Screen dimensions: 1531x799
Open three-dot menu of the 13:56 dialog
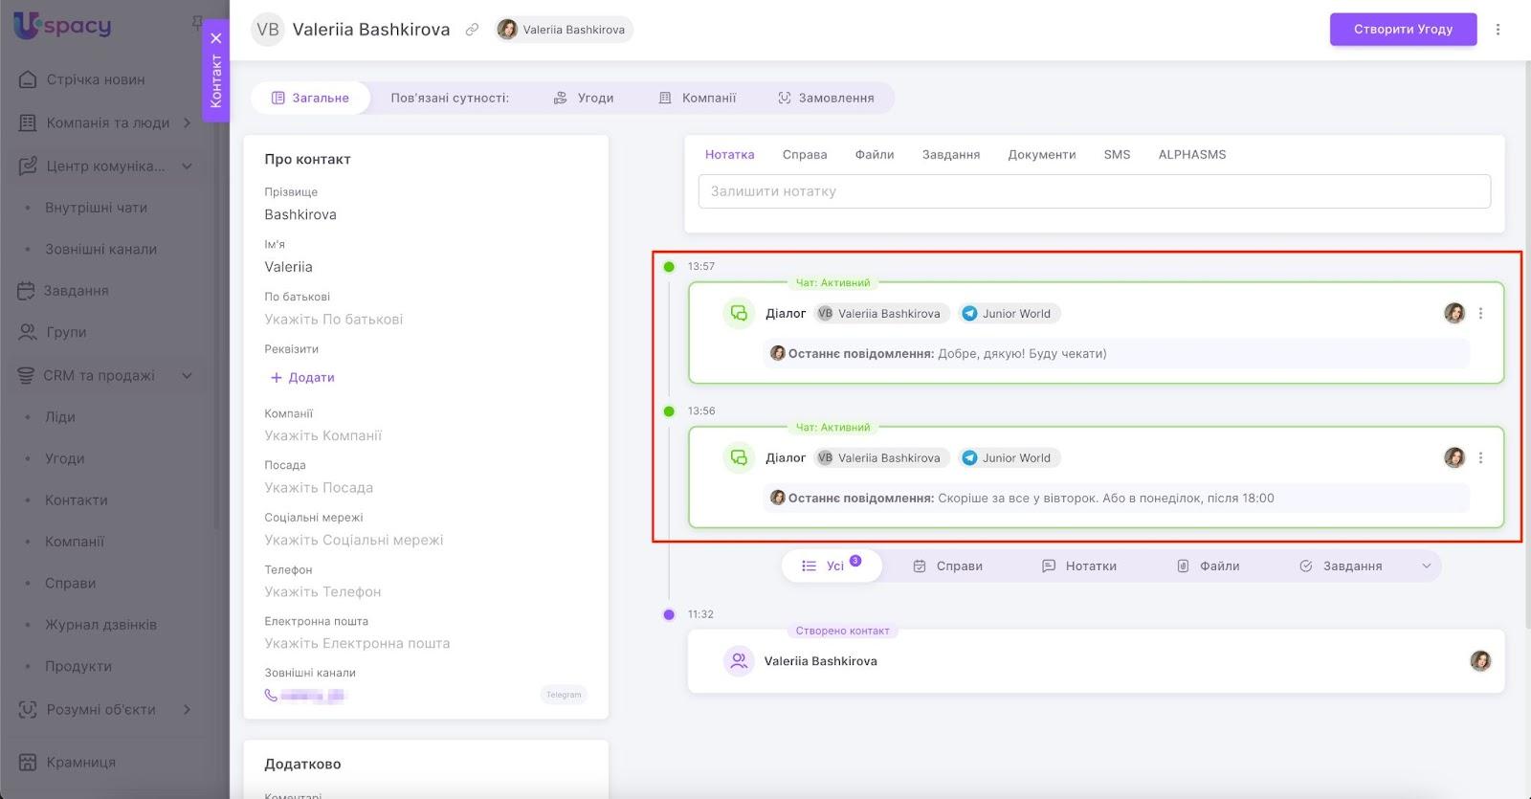tap(1480, 458)
